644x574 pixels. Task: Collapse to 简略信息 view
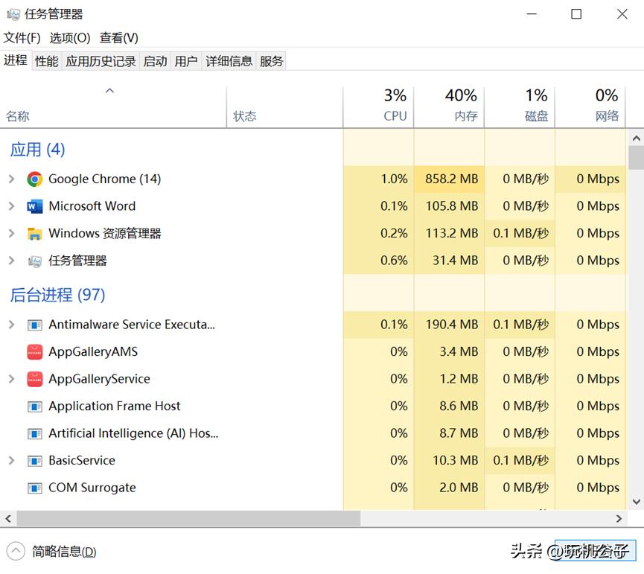point(52,552)
